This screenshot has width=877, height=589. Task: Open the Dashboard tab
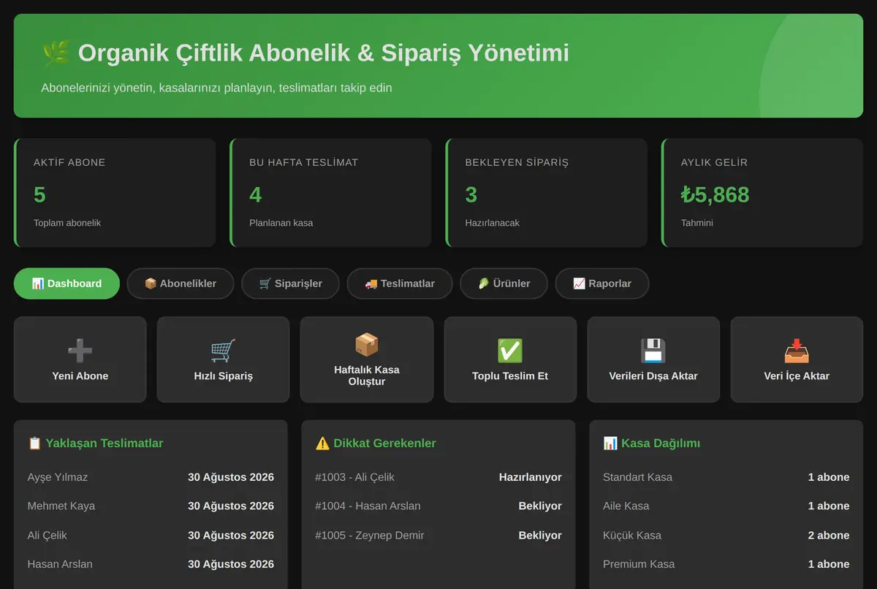pyautogui.click(x=67, y=284)
